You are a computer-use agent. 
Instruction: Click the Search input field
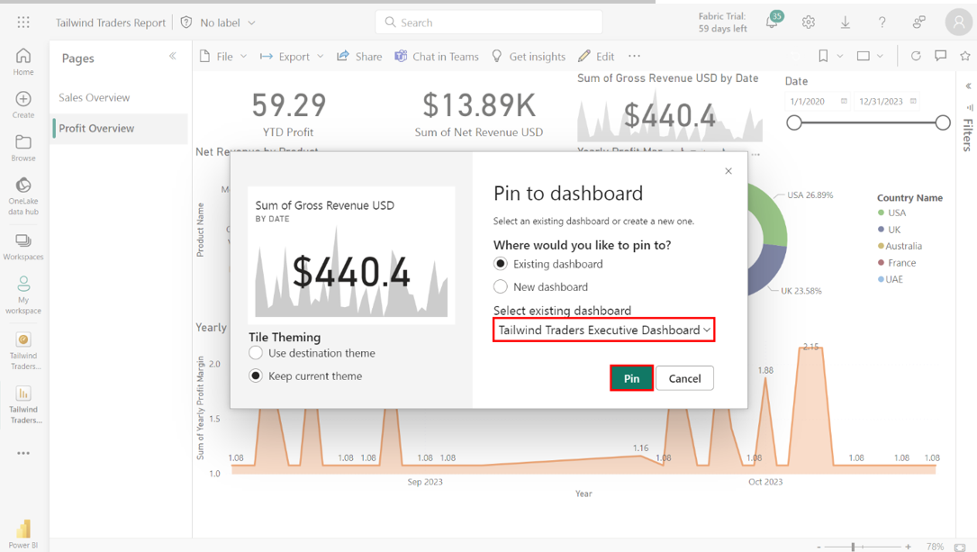coord(489,23)
